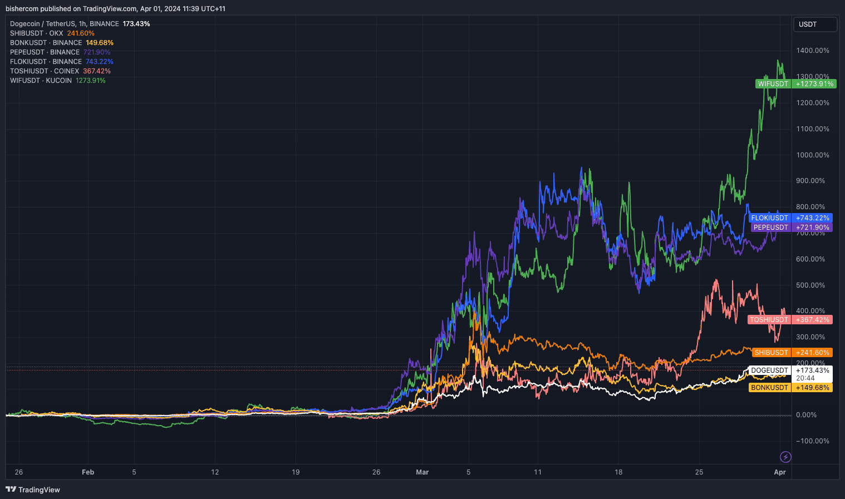Screen dimensions: 845x499
Task: Click the 1000.00% level on price scale
Action: coord(813,155)
